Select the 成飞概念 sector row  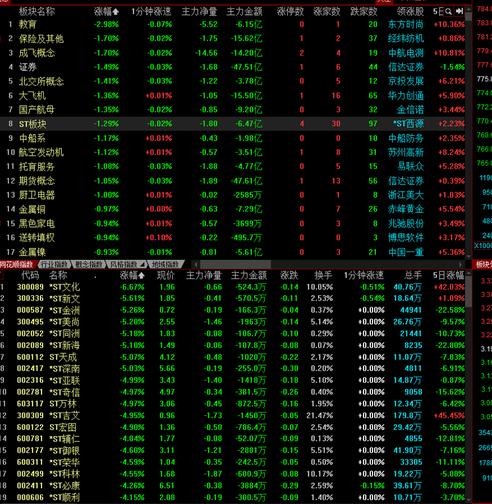232,53
